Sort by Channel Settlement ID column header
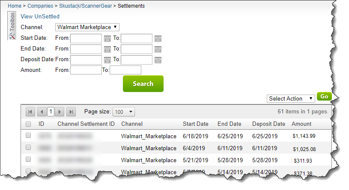 point(86,124)
